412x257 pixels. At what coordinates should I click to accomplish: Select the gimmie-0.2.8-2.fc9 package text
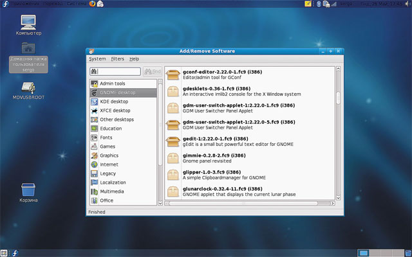coord(214,155)
